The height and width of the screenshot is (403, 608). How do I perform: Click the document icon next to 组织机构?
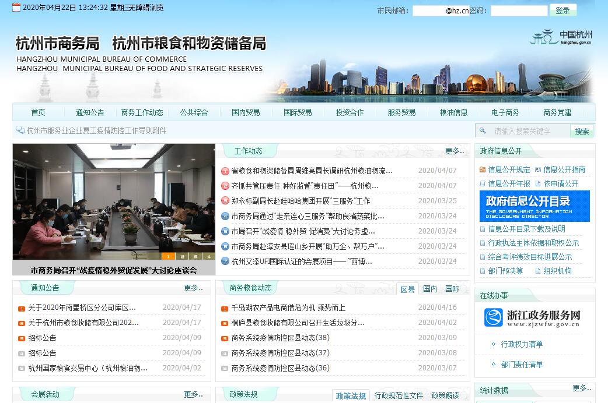coord(538,271)
